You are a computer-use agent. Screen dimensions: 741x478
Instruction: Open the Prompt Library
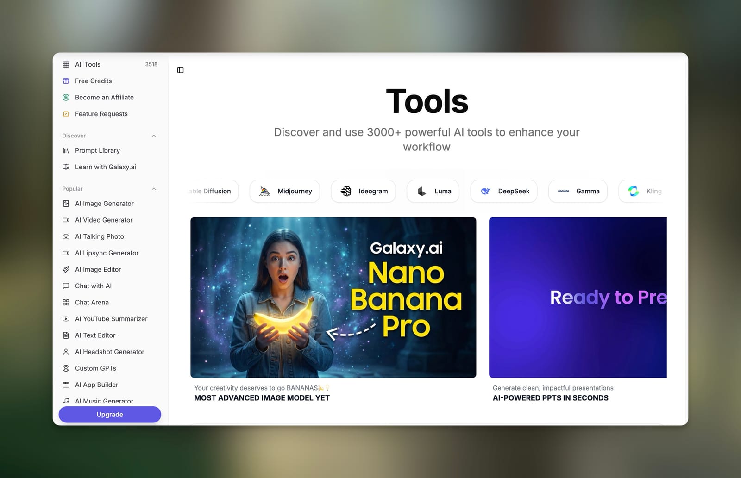(x=97, y=150)
